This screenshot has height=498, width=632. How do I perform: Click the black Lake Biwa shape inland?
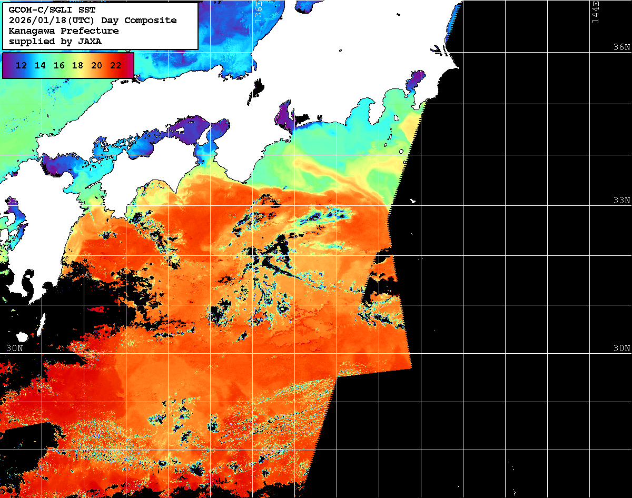pos(258,89)
